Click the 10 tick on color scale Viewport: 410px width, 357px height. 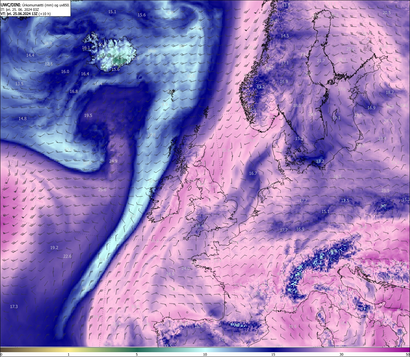[x=205, y=354]
